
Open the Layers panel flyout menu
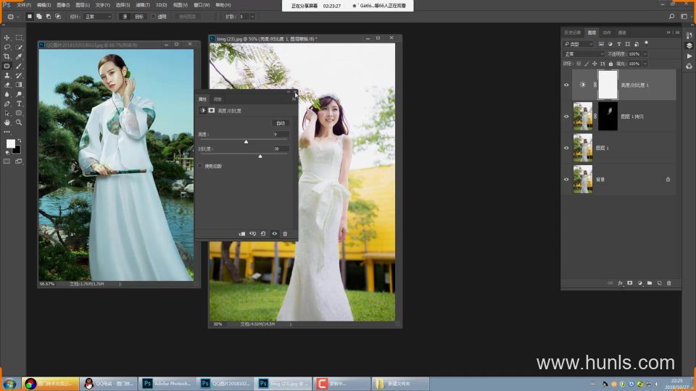(x=677, y=33)
